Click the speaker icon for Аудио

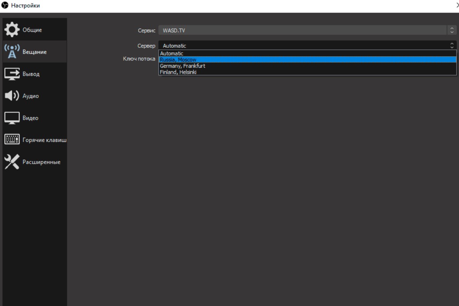coord(12,96)
